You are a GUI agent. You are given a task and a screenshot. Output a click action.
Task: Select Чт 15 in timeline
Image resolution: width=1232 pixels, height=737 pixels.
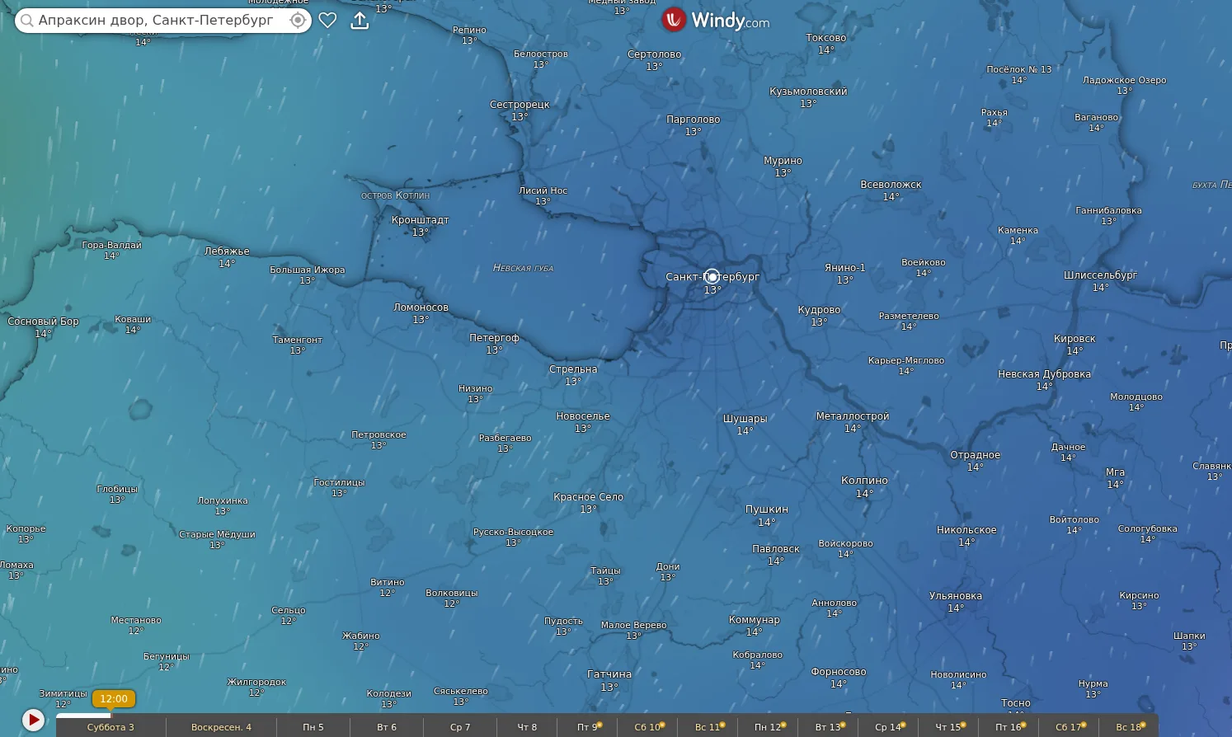pyautogui.click(x=948, y=727)
